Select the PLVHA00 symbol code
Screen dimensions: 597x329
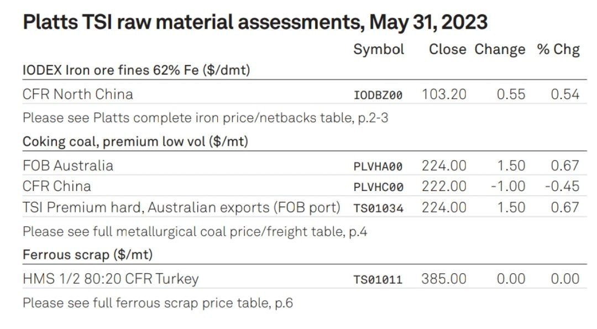(378, 166)
